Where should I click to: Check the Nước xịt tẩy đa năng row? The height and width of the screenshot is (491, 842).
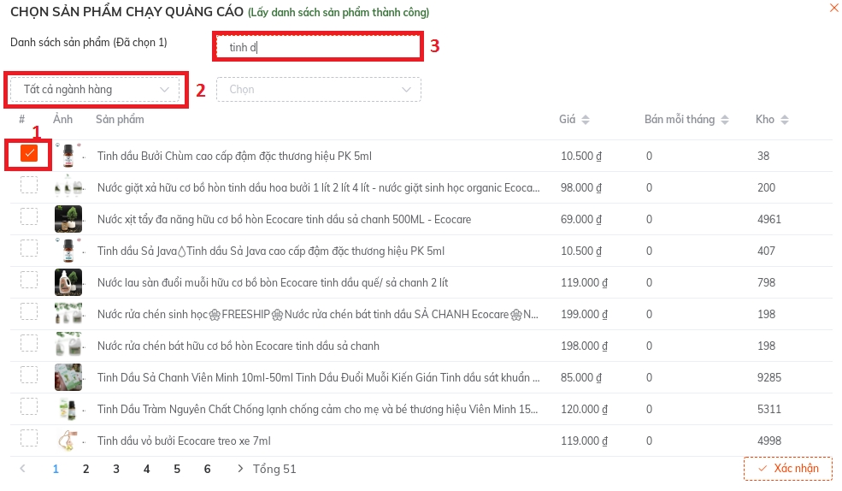click(x=29, y=216)
